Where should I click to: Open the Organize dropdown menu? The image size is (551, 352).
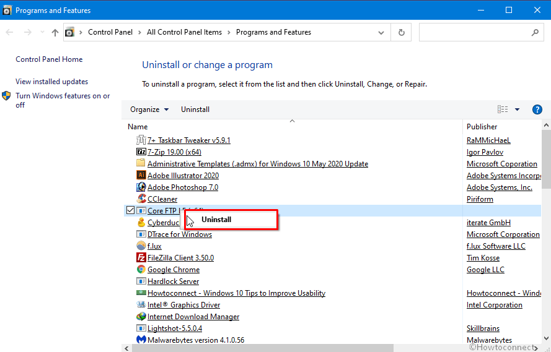point(149,109)
